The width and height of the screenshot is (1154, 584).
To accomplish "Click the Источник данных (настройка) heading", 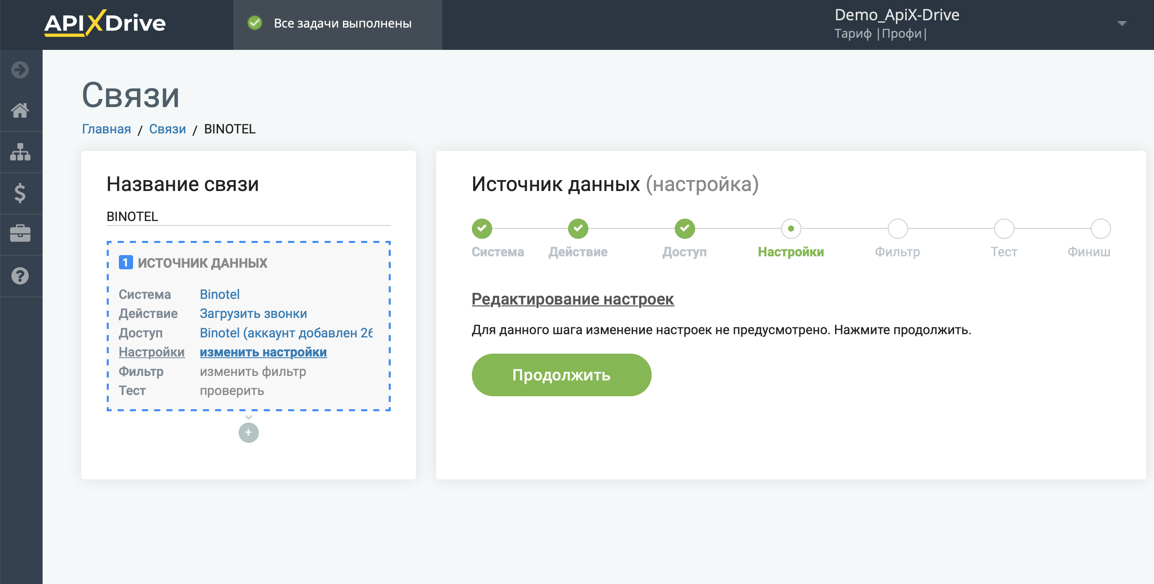I will (615, 184).
